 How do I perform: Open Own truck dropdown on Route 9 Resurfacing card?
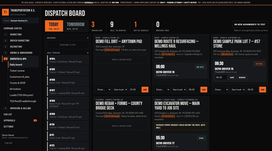pos(179,89)
